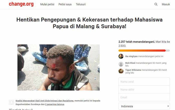The image size is (175, 110).
Task: Open Koalisi Masyarakat Sipil Anti Diskriminasi link
Action: pos(45,101)
